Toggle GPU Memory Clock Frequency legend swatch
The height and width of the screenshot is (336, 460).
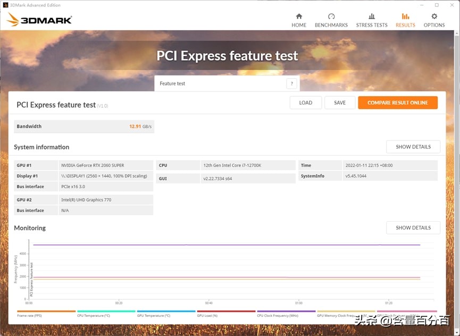pos(346,312)
